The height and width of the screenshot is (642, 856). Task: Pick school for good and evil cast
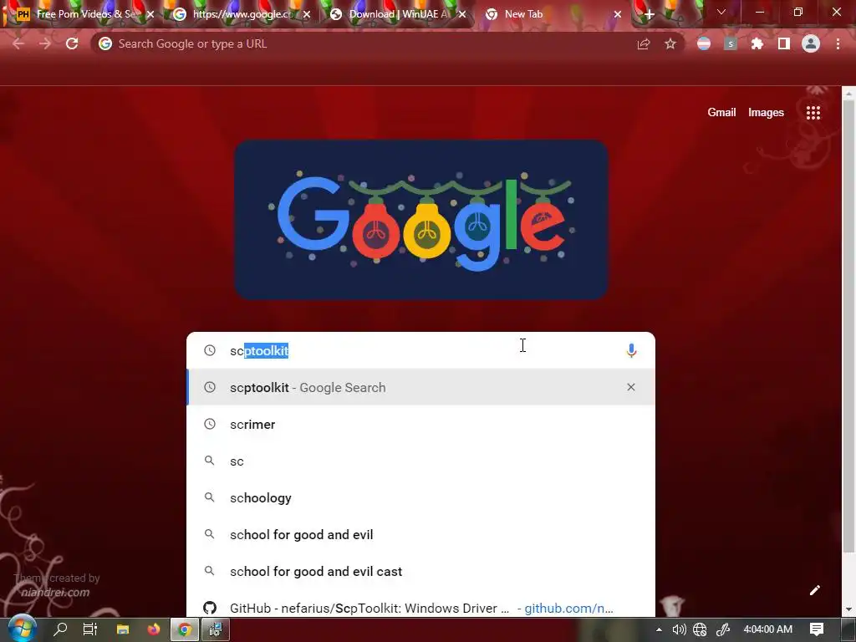pos(420,571)
